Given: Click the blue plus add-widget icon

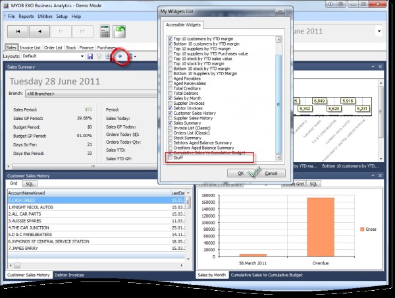Looking at the screenshot, I should (x=120, y=56).
